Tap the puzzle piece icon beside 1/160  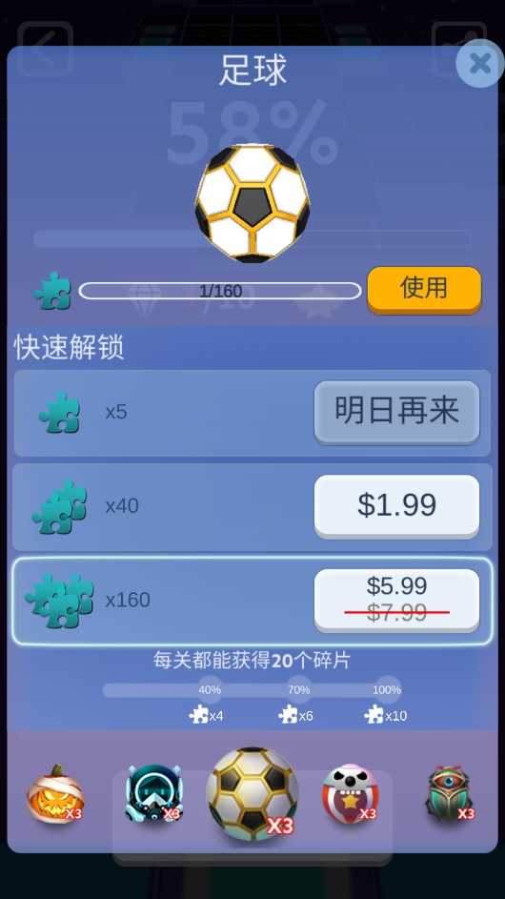click(x=52, y=291)
